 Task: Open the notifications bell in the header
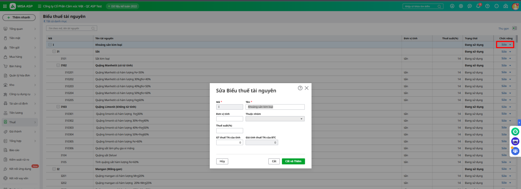(478, 6)
